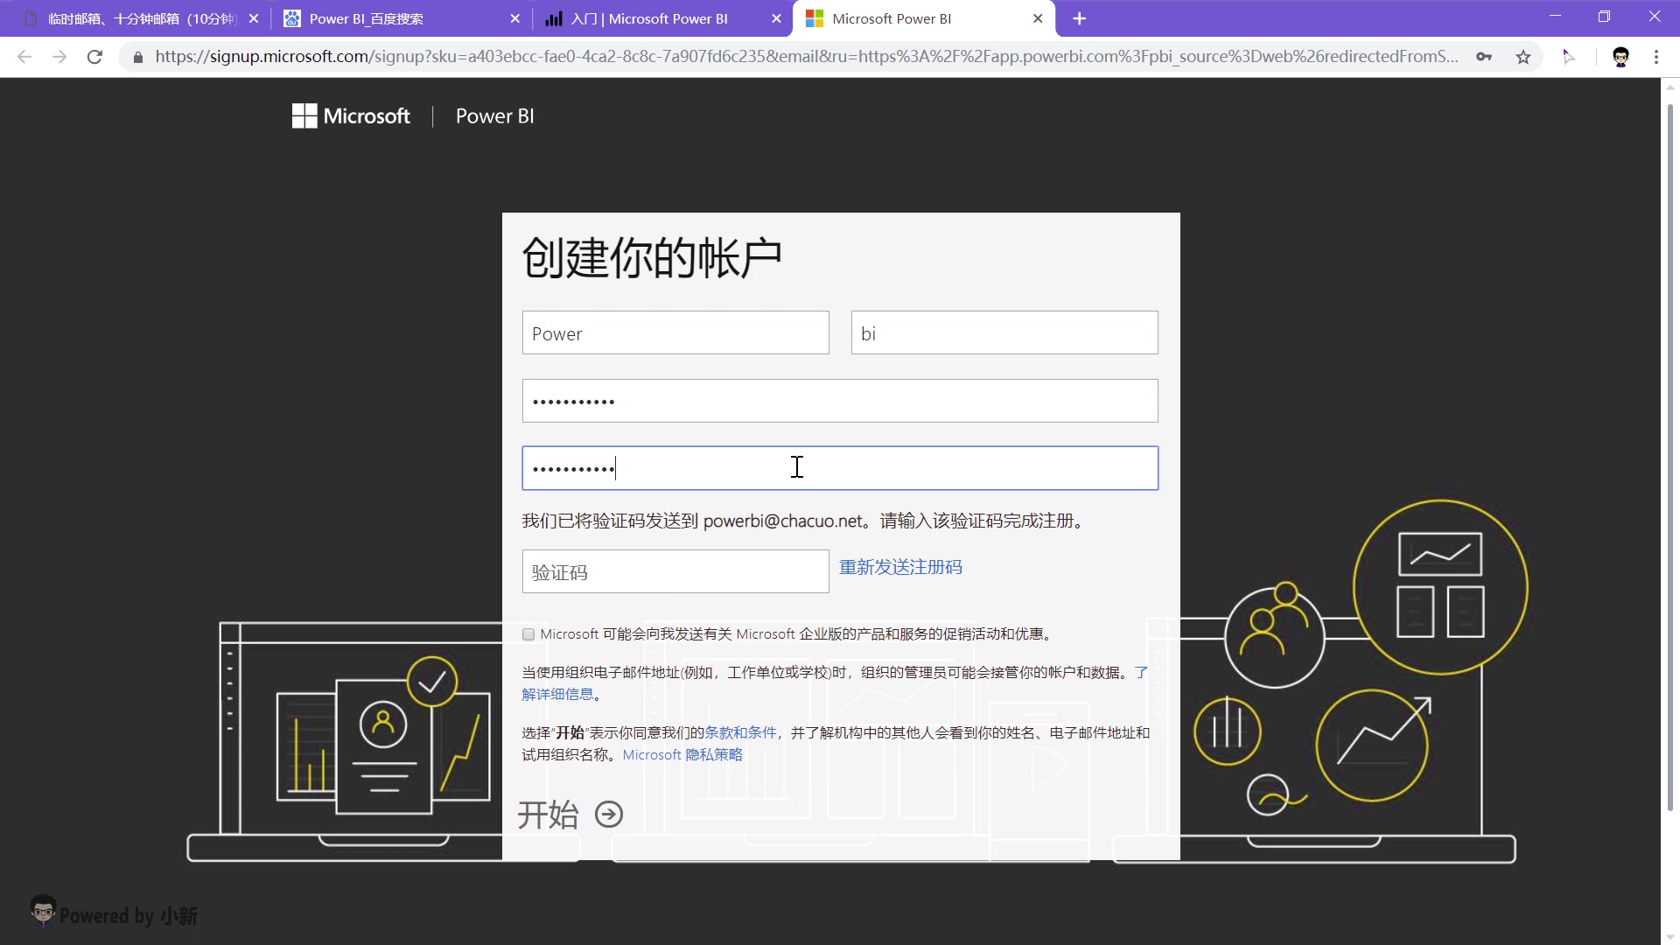Screen dimensions: 1680x945
Task: Click the address bar URL
Action: (x=806, y=57)
